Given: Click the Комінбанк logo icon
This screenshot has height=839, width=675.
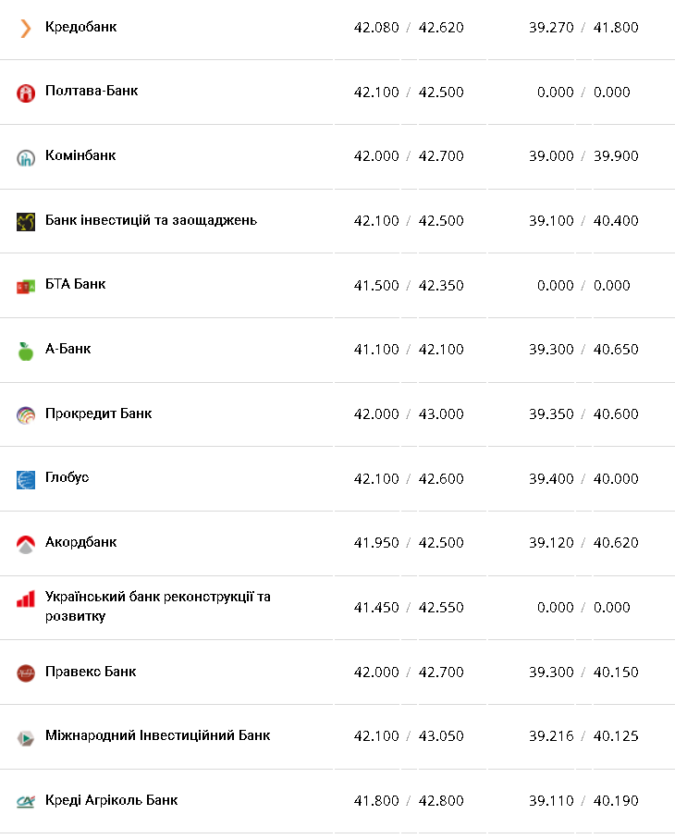Looking at the screenshot, I should click(25, 157).
